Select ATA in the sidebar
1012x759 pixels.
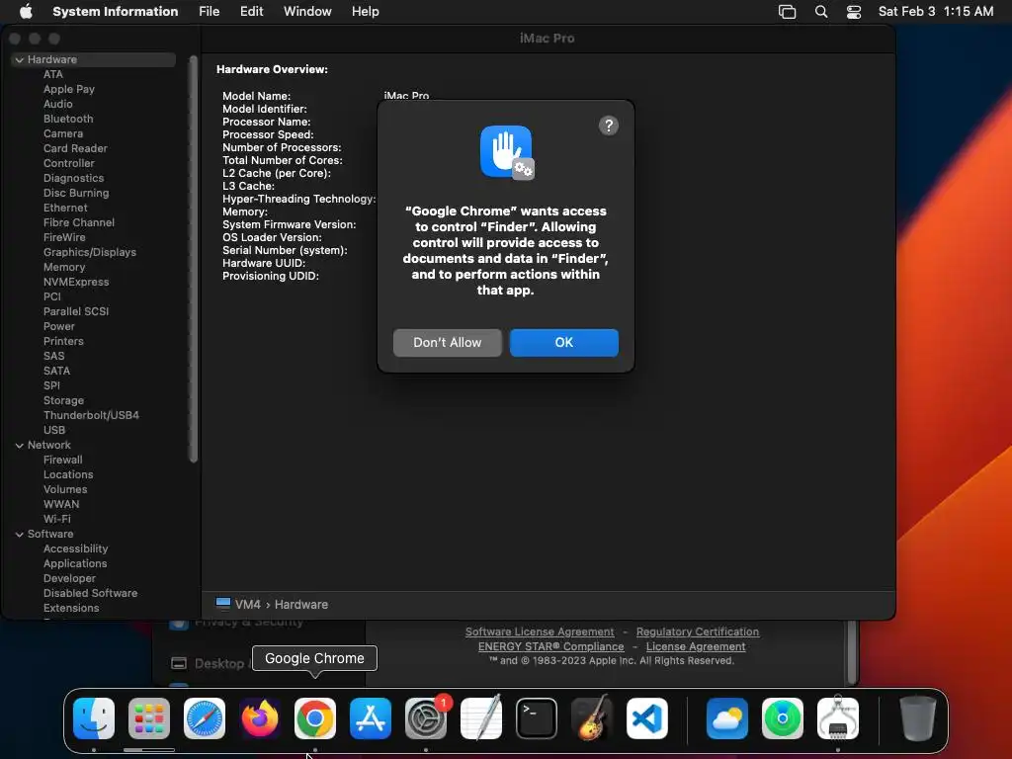coord(53,74)
